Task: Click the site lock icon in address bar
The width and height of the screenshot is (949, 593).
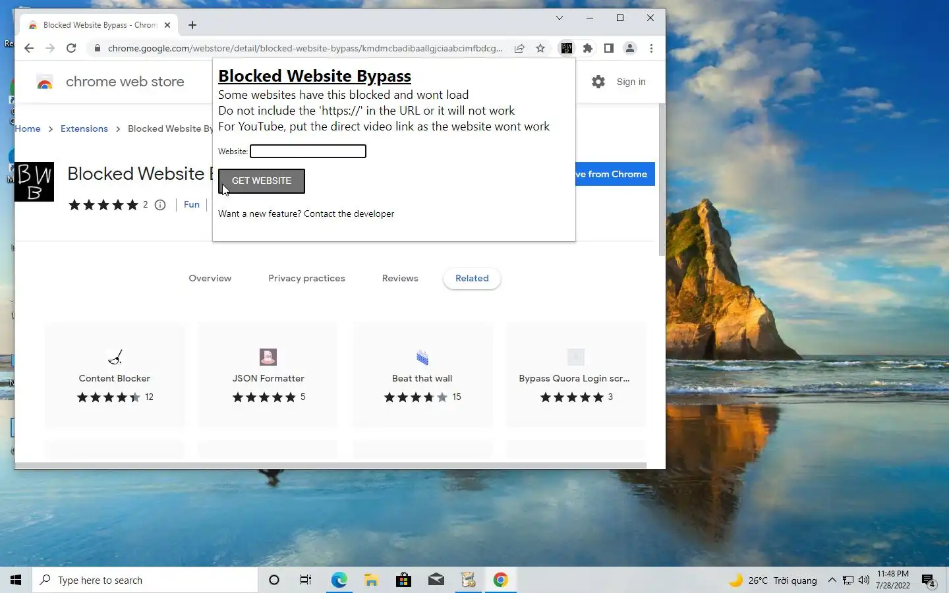Action: coord(97,48)
